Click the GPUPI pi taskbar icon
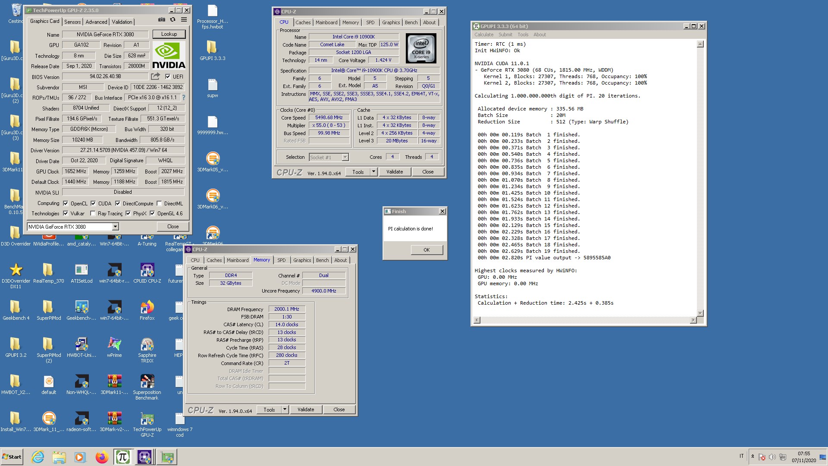This screenshot has height=466, width=828. click(123, 457)
